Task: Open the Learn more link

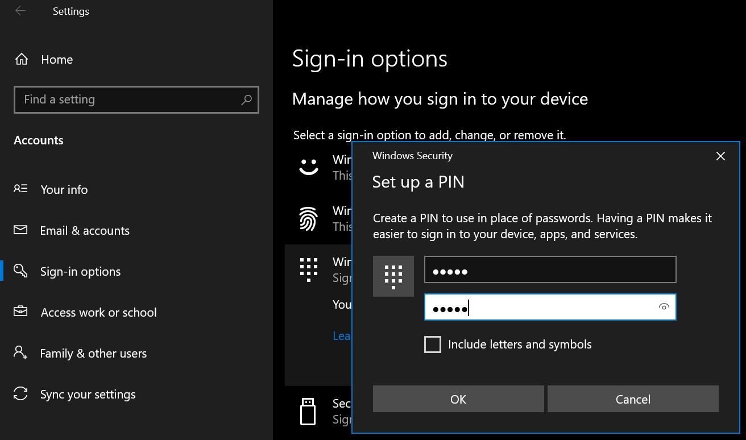Action: 342,335
